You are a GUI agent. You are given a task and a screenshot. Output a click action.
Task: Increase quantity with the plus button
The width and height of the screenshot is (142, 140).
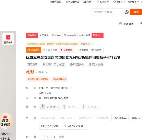pyautogui.click(x=54, y=137)
